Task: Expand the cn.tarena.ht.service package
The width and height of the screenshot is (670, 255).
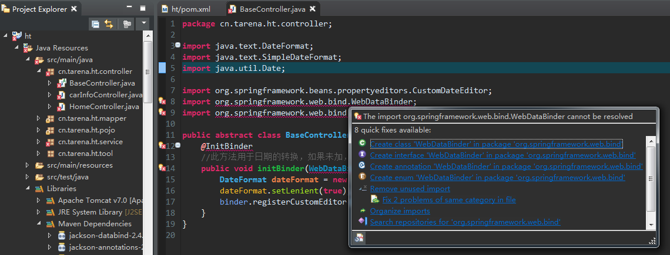Action: [39, 142]
